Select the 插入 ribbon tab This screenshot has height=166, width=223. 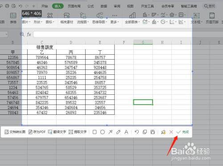(x=58, y=6)
